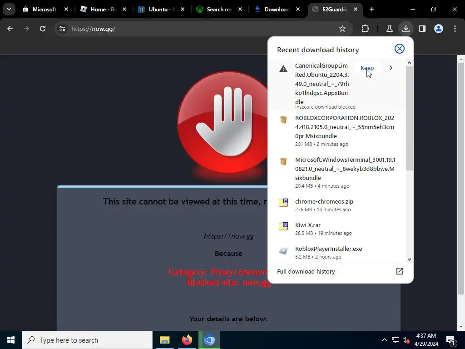Open the Extensions puzzle icon
Viewport: 465px width, 349px height.
366,29
